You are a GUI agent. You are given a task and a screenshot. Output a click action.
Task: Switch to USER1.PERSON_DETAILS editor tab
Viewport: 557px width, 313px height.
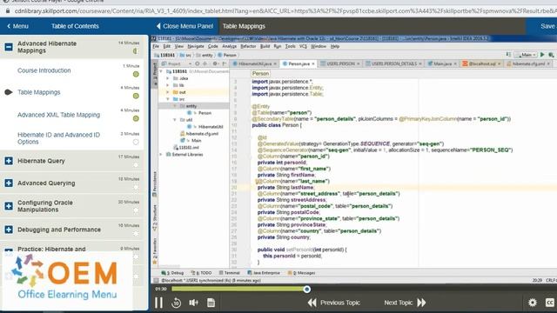click(393, 63)
